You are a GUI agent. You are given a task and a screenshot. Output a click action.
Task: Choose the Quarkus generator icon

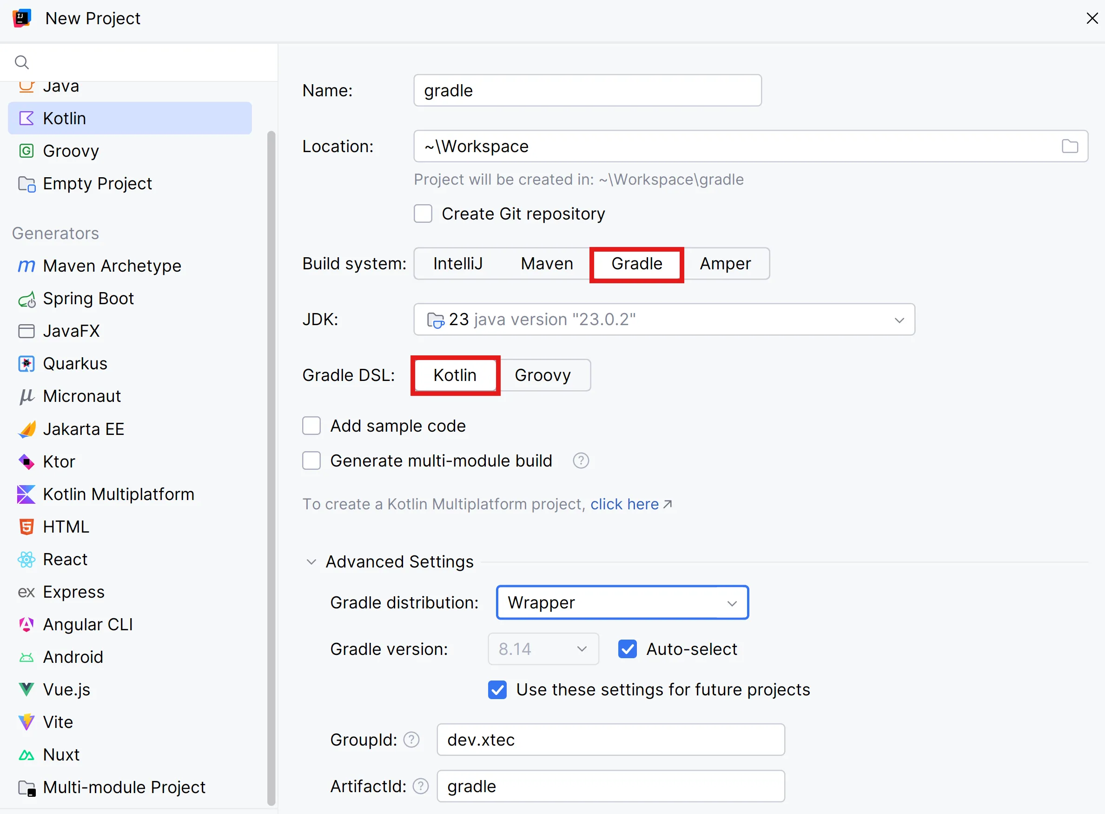(26, 364)
